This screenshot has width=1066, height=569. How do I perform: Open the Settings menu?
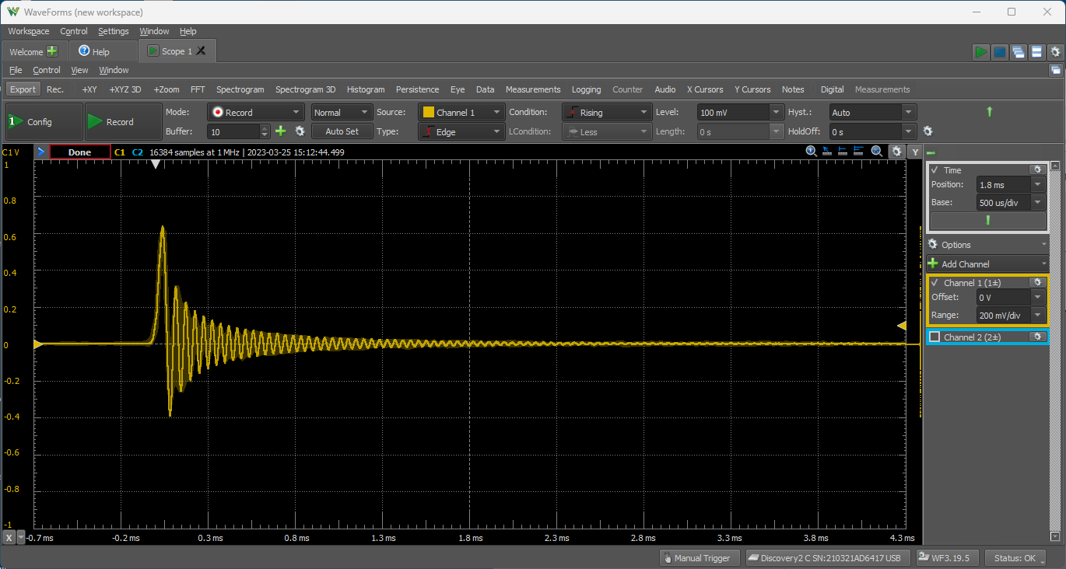(114, 31)
